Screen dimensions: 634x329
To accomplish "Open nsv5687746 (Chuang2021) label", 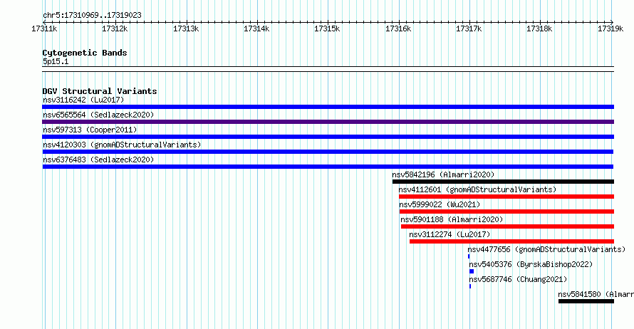I will click(x=518, y=279).
